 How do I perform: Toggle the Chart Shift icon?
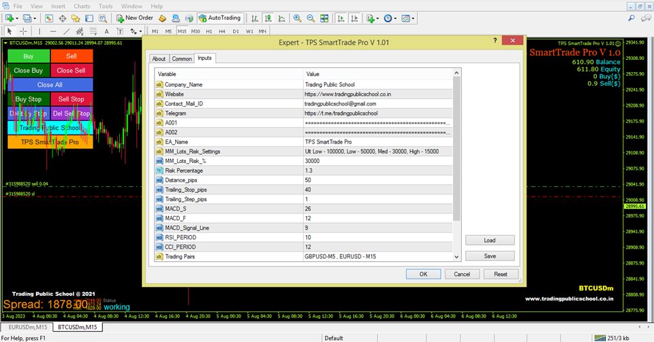pyautogui.click(x=354, y=18)
